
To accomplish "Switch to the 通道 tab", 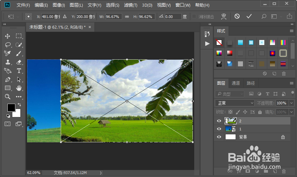I will 236,83.
